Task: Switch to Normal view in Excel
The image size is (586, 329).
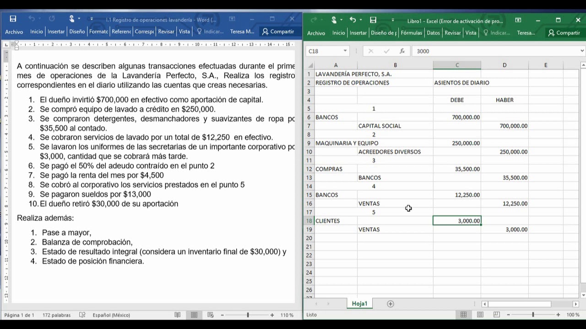Action: [464, 315]
